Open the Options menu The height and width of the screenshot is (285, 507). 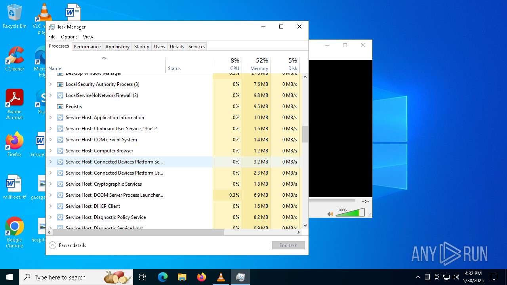69,37
